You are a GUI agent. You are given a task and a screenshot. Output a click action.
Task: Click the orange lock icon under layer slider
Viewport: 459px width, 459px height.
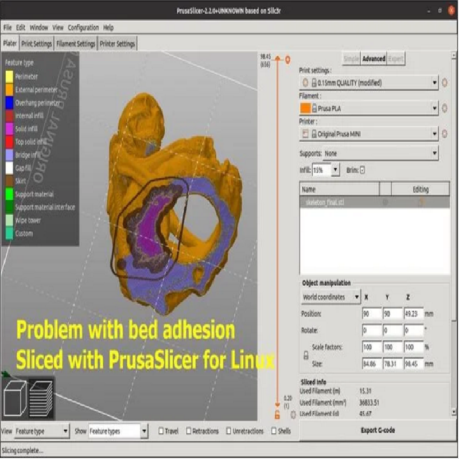277,414
